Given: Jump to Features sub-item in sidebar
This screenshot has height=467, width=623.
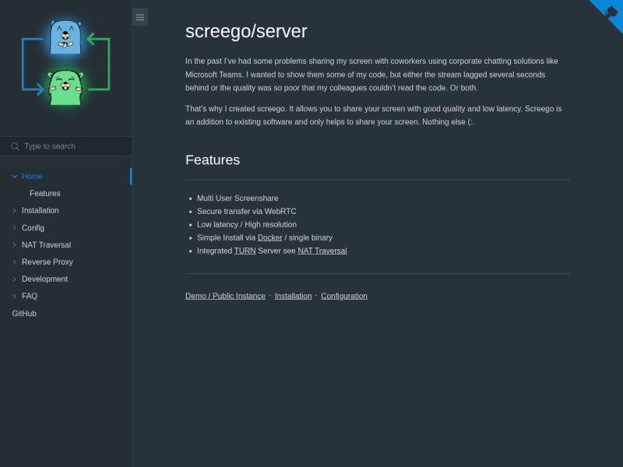Looking at the screenshot, I should point(45,193).
